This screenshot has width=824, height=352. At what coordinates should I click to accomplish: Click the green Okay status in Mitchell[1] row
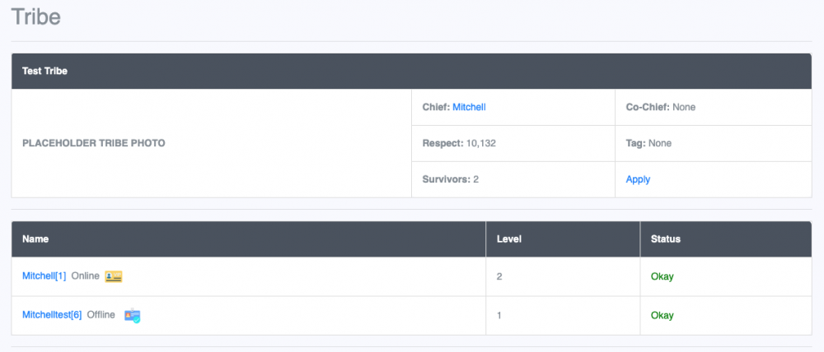click(662, 276)
